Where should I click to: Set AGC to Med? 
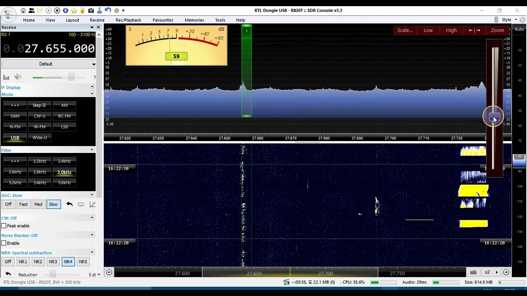tap(38, 204)
